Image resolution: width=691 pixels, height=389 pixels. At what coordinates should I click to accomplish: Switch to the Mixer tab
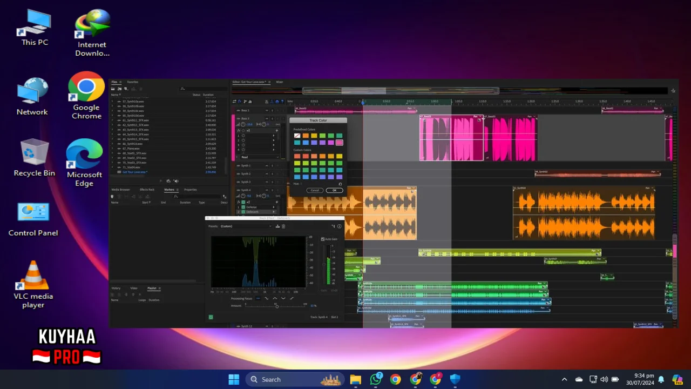click(280, 82)
